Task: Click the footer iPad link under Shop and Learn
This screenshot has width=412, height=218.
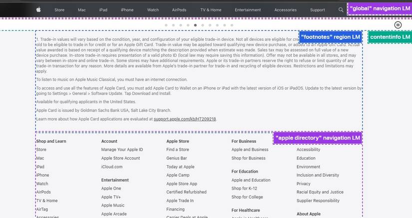Action: coord(40,167)
